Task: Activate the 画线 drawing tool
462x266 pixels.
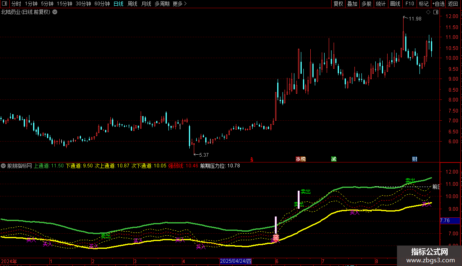Action: [x=395, y=4]
